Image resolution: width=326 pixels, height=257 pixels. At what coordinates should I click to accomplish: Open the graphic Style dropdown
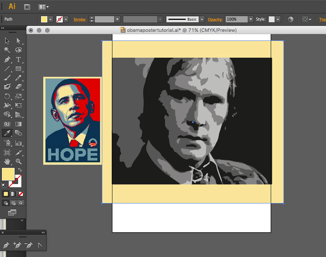(x=278, y=19)
